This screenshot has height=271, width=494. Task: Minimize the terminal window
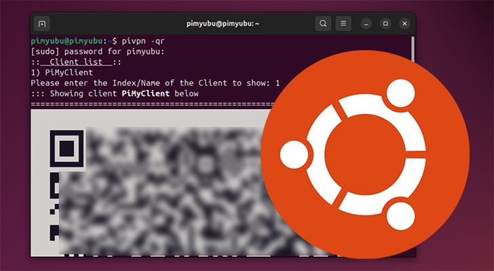coord(366,24)
